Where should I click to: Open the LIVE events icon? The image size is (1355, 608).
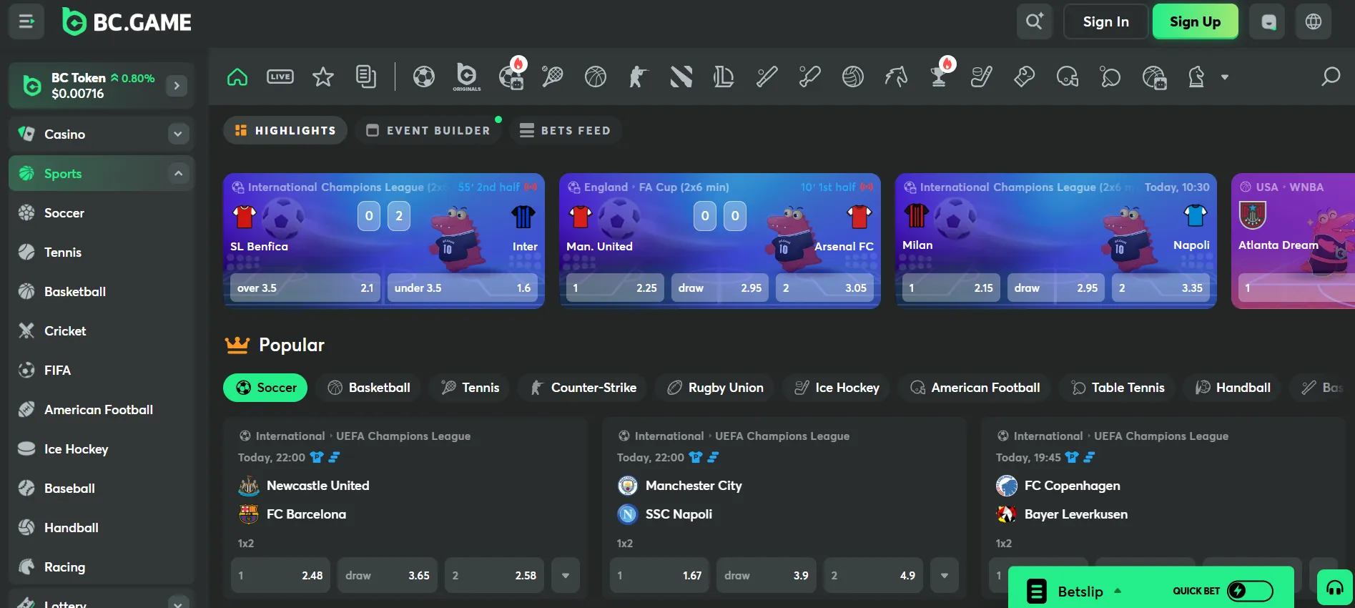pos(280,77)
